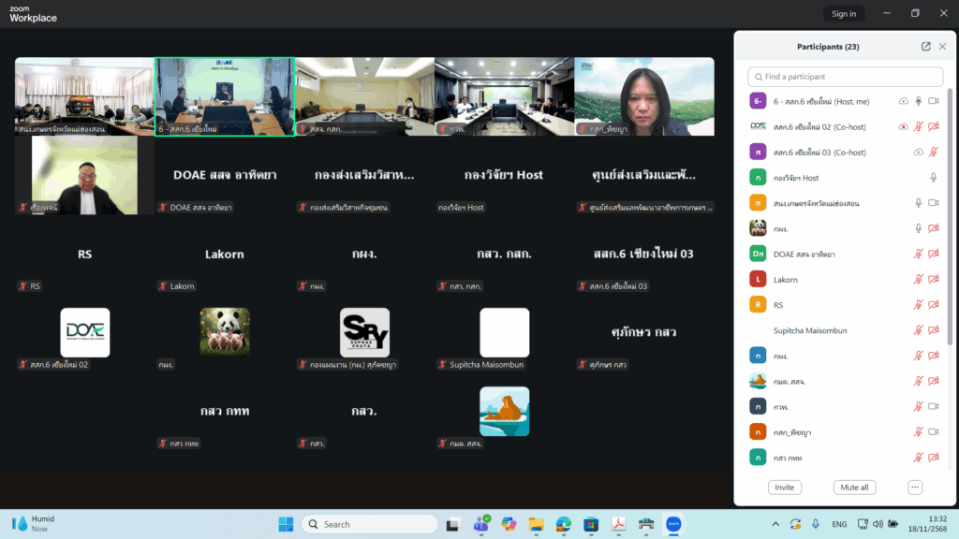Open ENG language switcher in tray
959x539 pixels.
[x=839, y=524]
